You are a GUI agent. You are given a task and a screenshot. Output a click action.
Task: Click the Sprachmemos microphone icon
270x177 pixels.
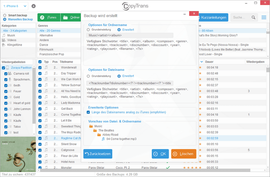click(x=10, y=79)
